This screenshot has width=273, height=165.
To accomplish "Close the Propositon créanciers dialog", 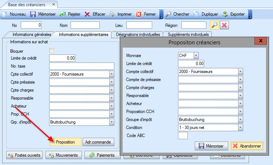I will pyautogui.click(x=261, y=41).
